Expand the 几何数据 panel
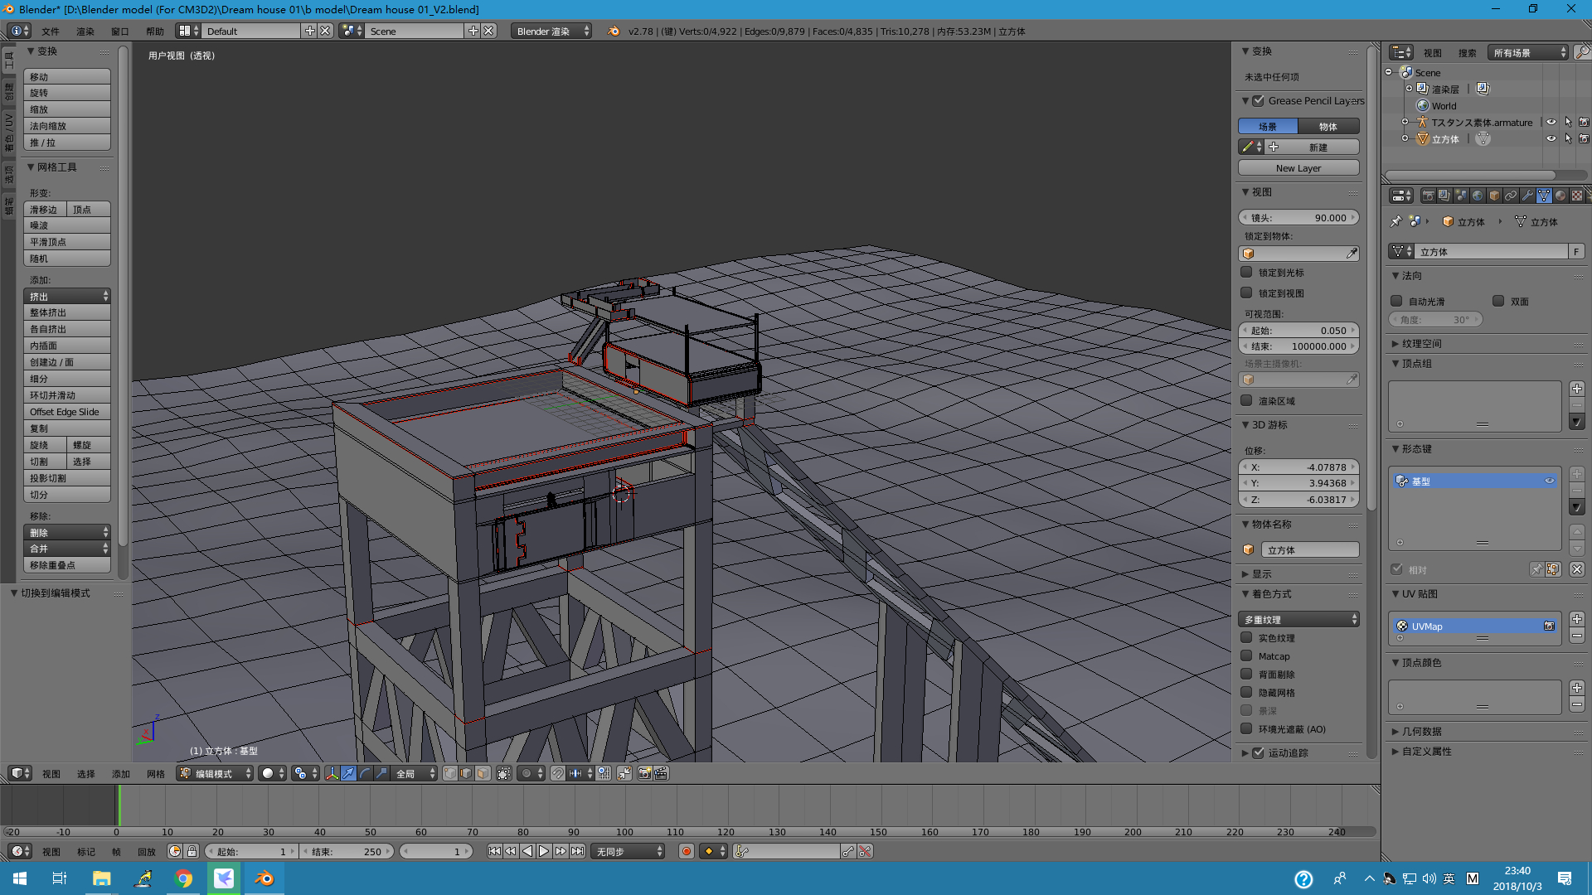Viewport: 1592px width, 895px height. pyautogui.click(x=1421, y=731)
